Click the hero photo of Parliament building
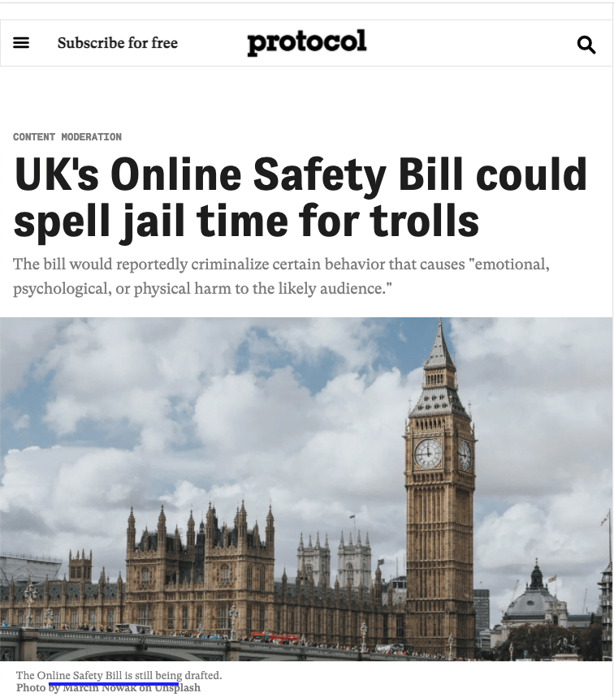Image resolution: width=614 pixels, height=697 pixels. pos(306,489)
